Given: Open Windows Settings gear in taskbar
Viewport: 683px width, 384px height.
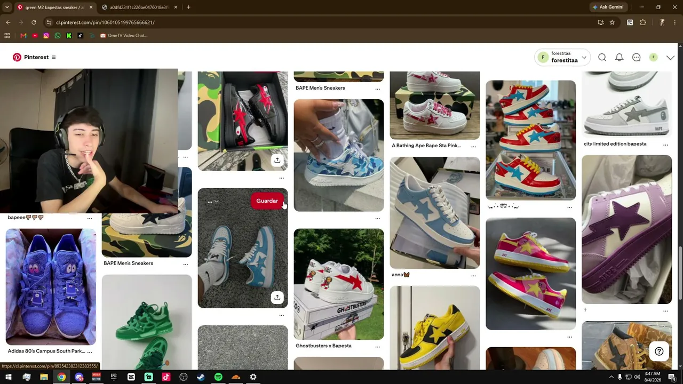Looking at the screenshot, I should pos(253,377).
